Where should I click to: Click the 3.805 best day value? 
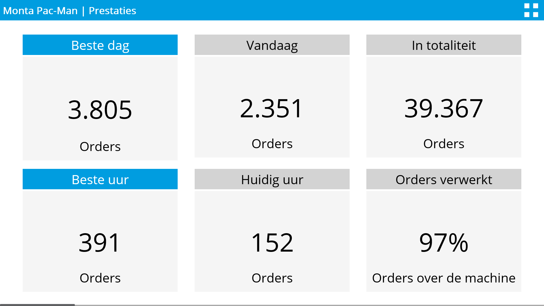click(x=100, y=110)
